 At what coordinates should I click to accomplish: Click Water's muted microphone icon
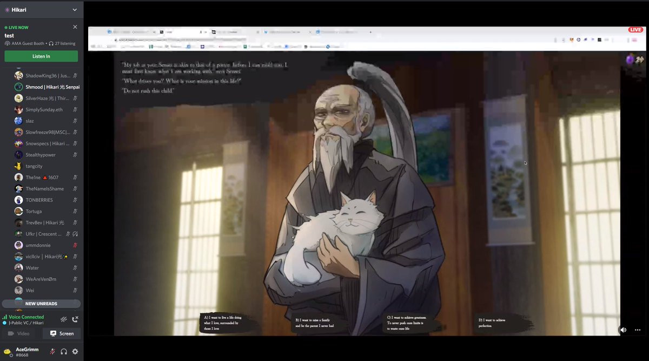[76, 268]
